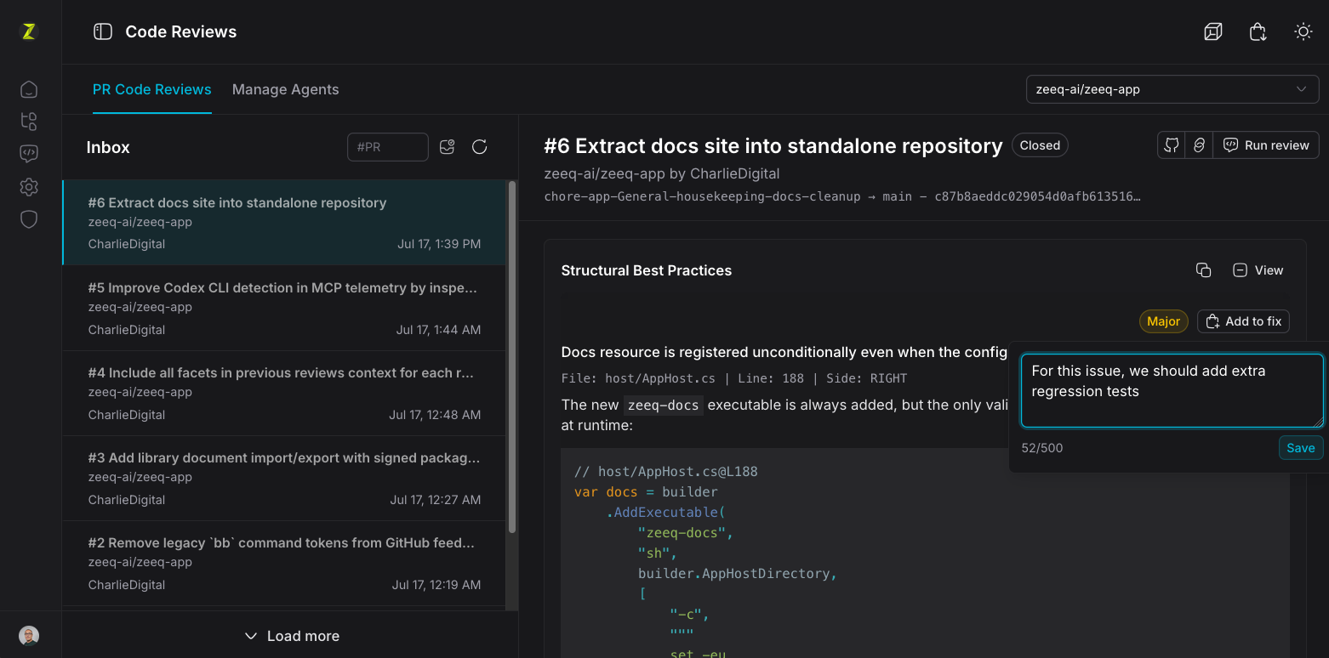Switch to the Manage Agents tab
1329x658 pixels.
pos(285,89)
